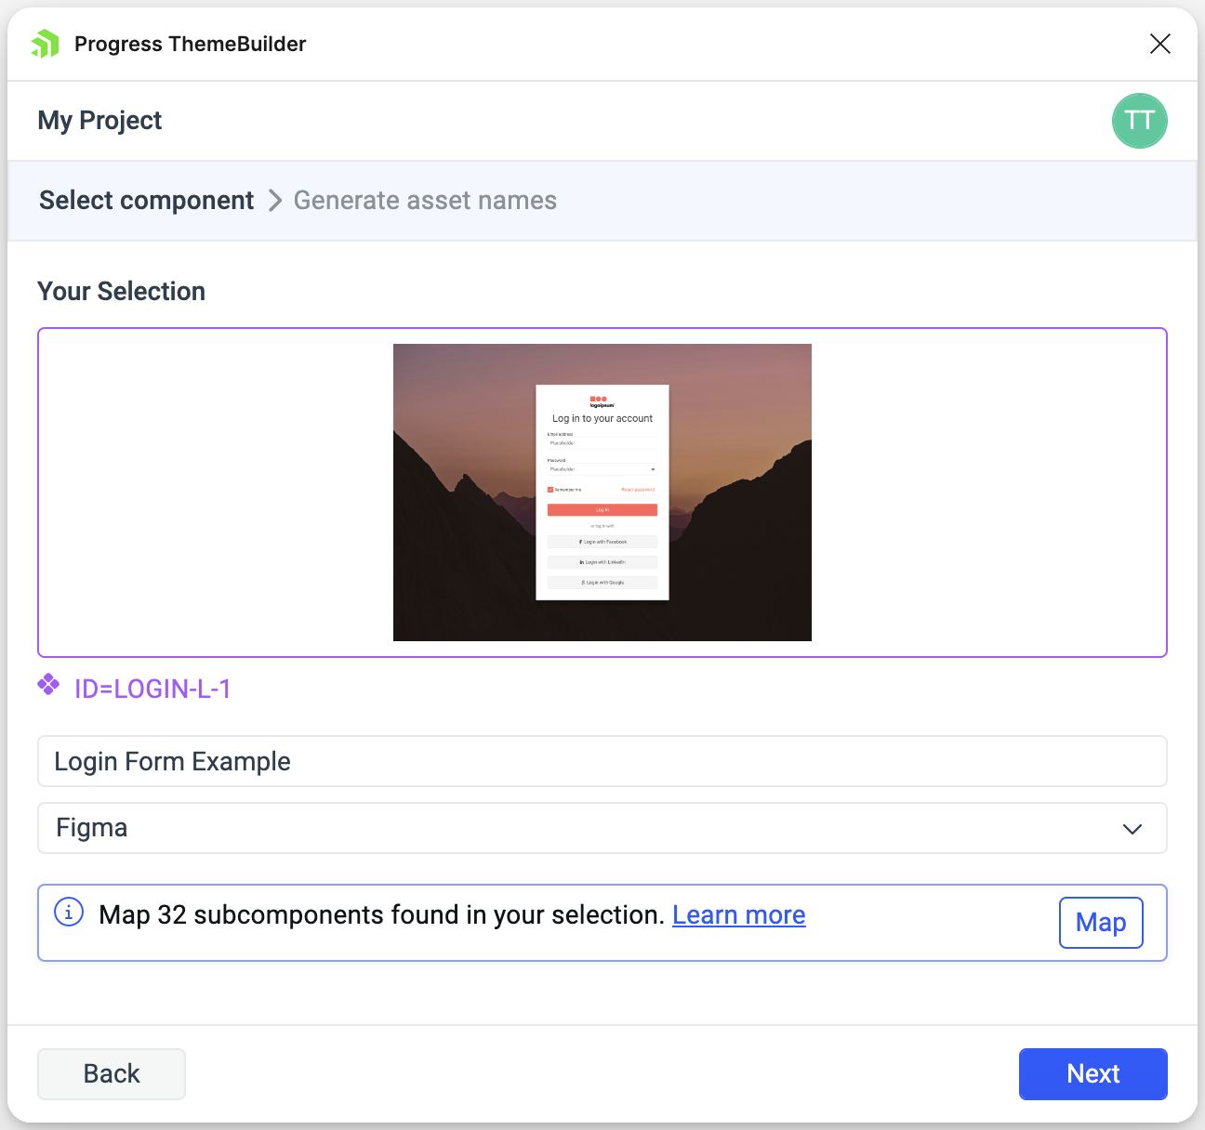Enable the Remember me checkbox in the preview
Viewport: 1205px width, 1130px height.
tap(551, 489)
